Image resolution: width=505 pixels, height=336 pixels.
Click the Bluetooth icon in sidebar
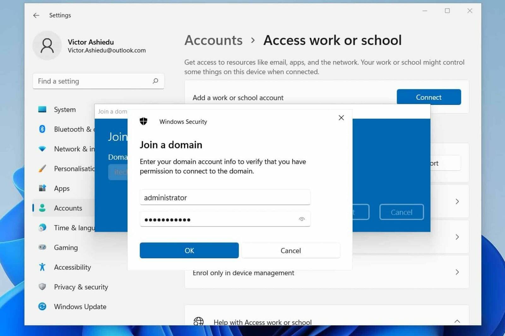click(42, 129)
